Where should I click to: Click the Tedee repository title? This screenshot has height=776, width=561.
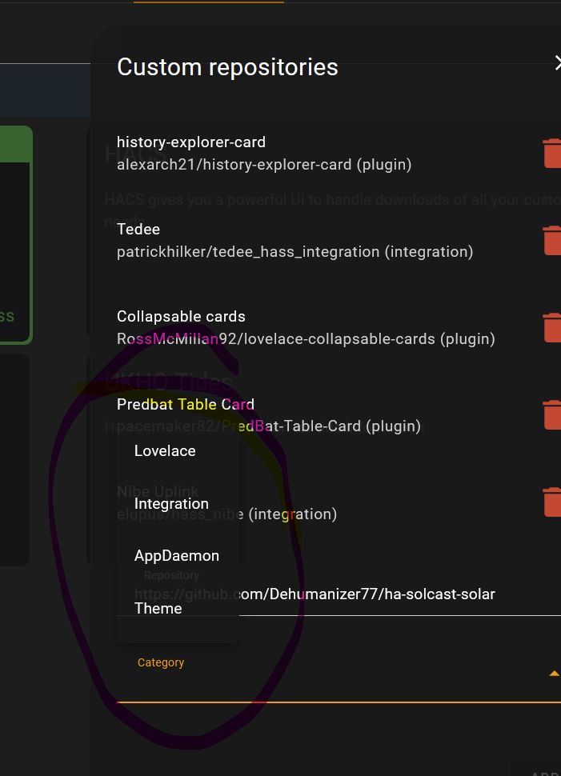point(138,229)
